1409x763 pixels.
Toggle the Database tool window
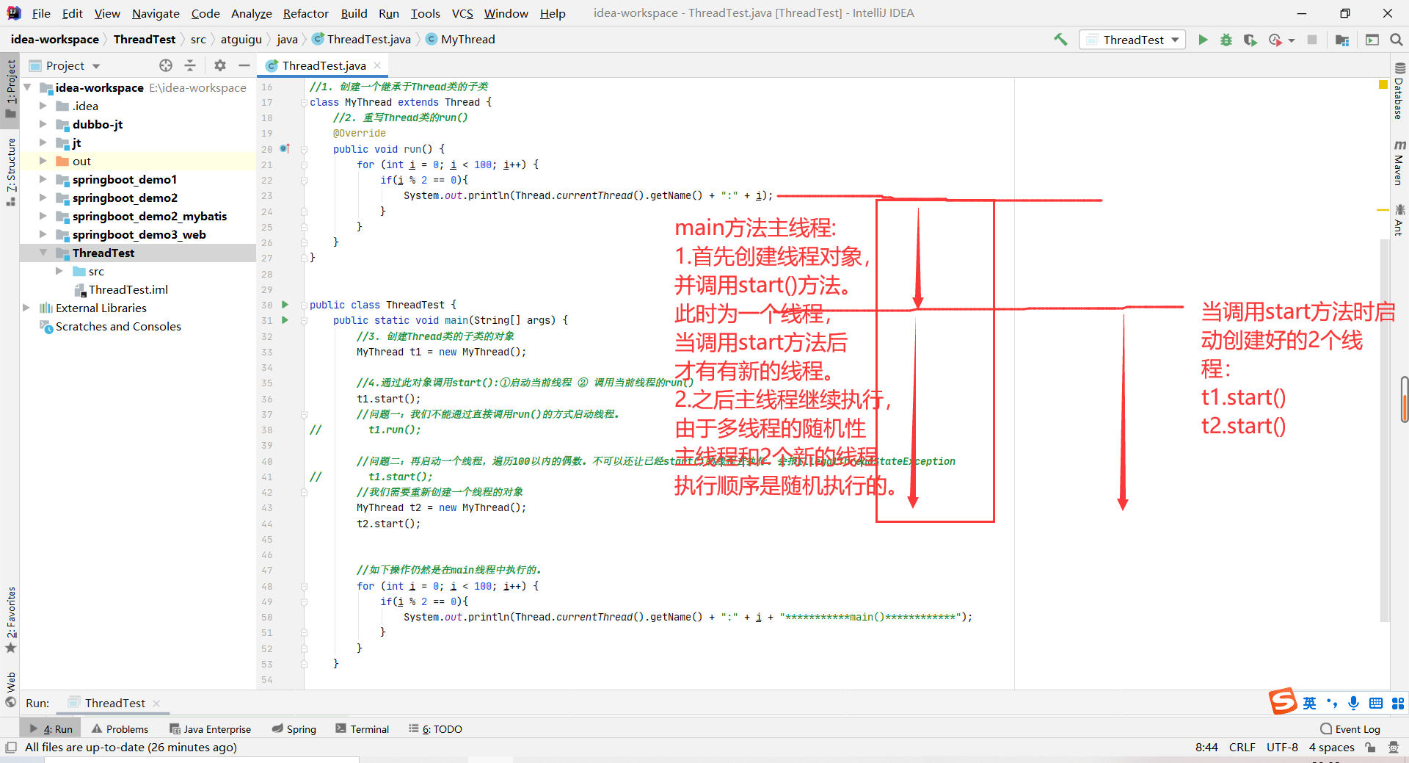(x=1399, y=91)
